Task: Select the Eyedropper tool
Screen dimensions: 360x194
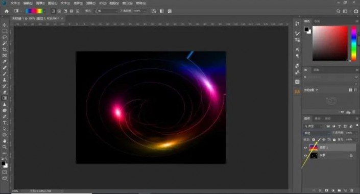Action: pyautogui.click(x=5, y=62)
